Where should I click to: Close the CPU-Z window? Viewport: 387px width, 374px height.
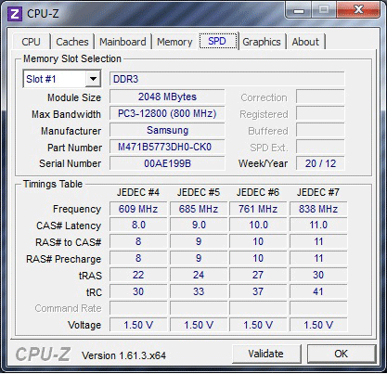point(358,10)
